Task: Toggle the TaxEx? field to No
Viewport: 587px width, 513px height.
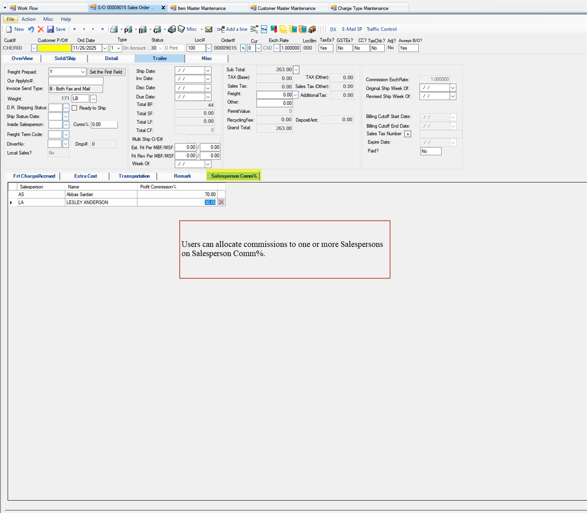Action: (x=325, y=48)
